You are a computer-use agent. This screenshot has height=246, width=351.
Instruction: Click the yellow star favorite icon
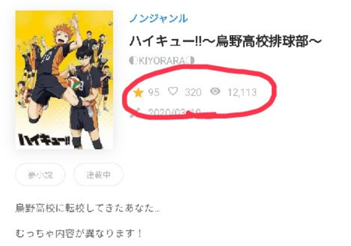tap(138, 92)
